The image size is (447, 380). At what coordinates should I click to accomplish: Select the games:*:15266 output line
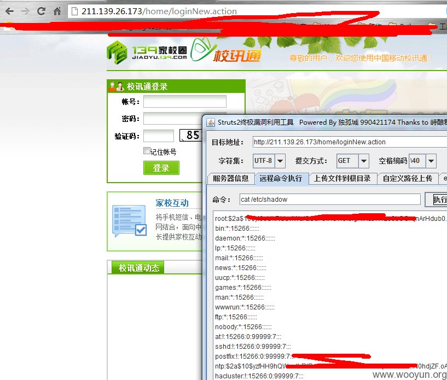[243, 288]
